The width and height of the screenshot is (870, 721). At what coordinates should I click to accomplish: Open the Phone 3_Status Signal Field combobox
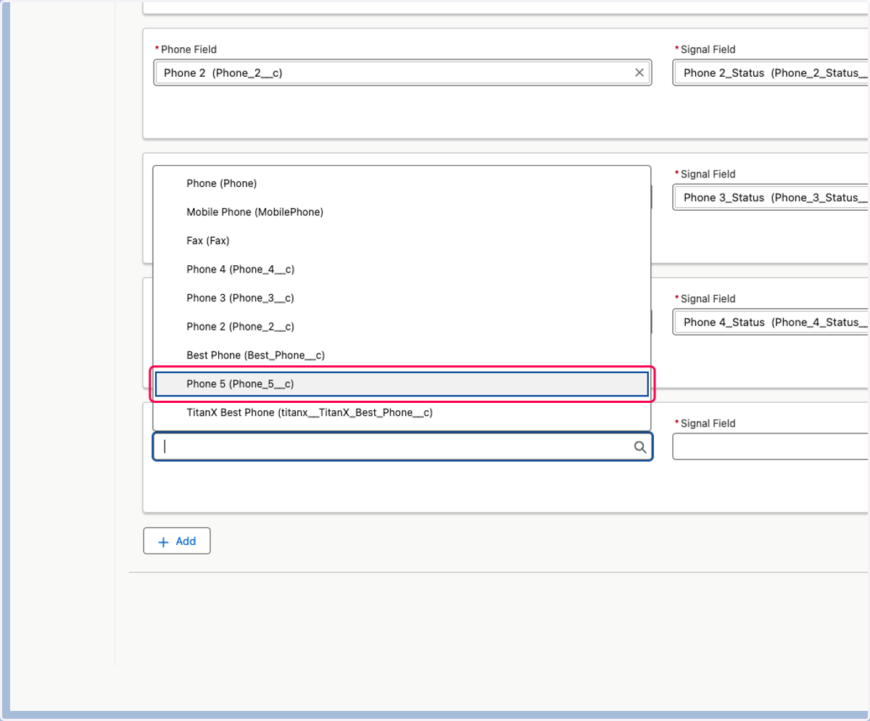[771, 197]
